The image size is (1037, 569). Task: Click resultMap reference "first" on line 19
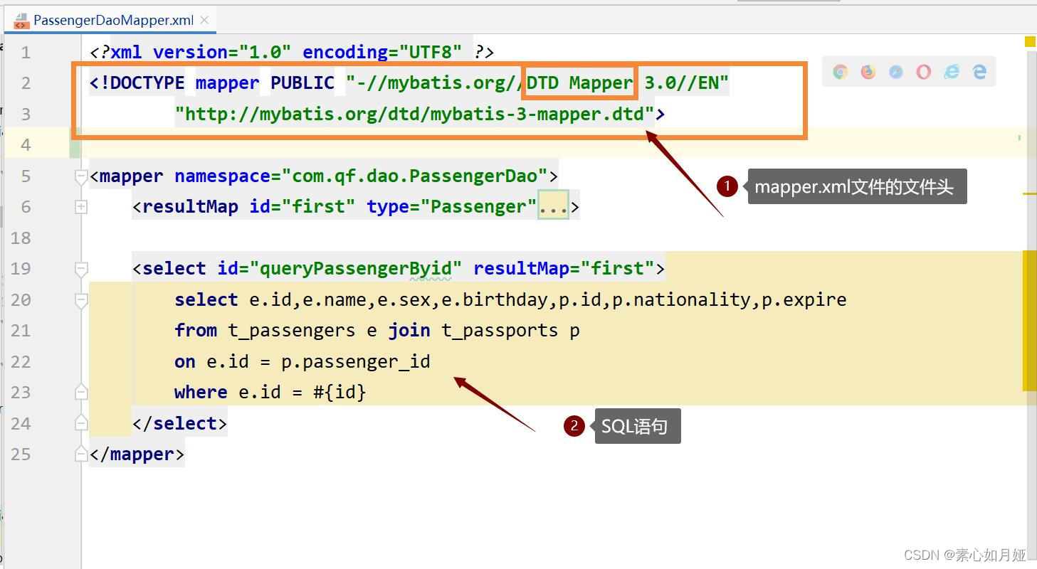click(617, 268)
